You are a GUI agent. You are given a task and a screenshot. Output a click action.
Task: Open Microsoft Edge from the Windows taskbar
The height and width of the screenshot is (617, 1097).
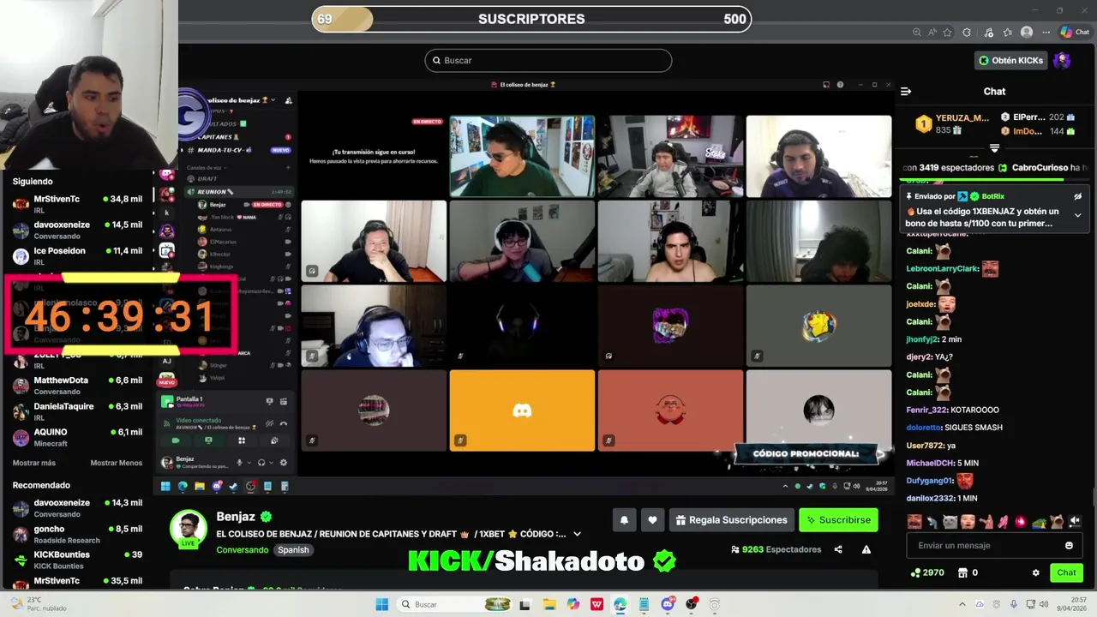[x=620, y=604]
